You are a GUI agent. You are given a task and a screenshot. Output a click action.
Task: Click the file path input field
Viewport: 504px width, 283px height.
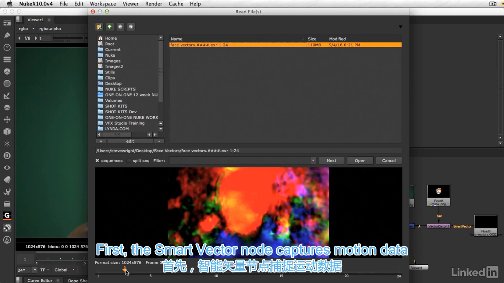248,151
